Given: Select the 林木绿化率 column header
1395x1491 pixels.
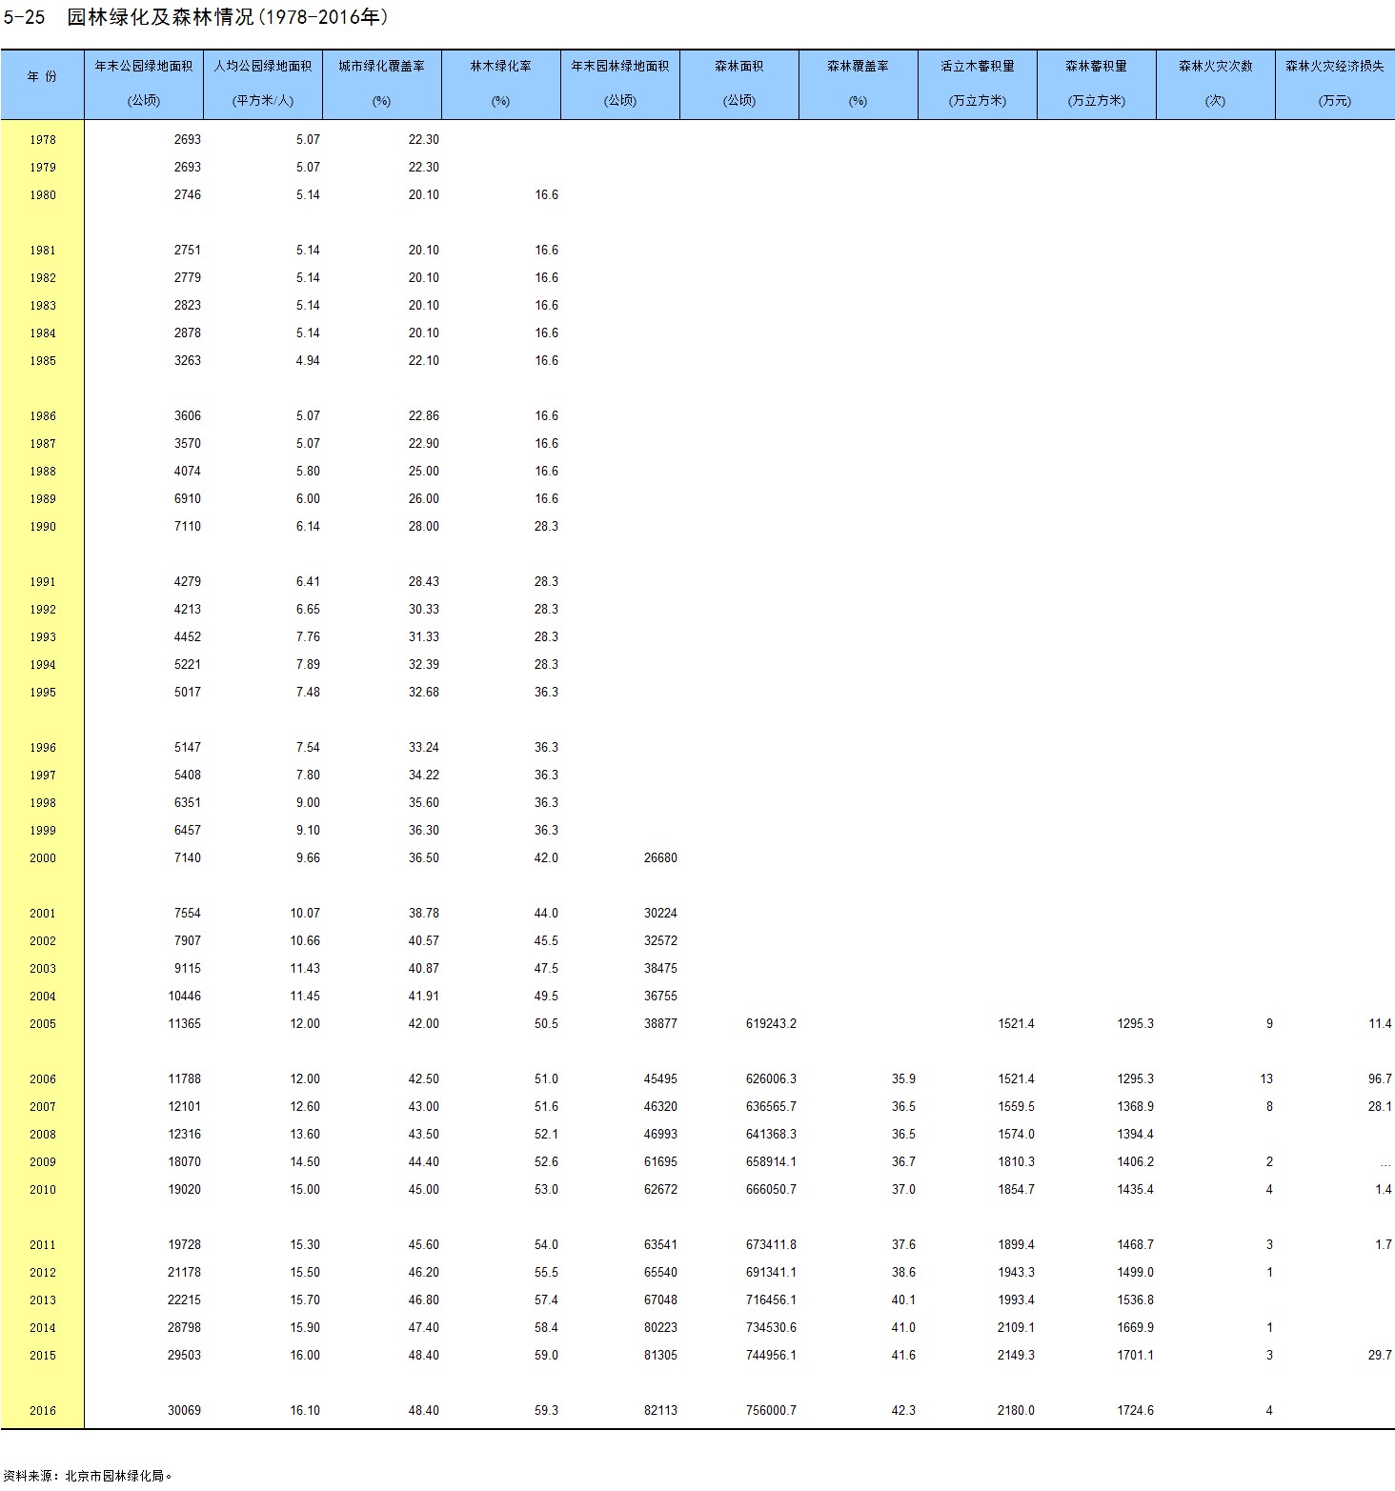Looking at the screenshot, I should point(501,83).
